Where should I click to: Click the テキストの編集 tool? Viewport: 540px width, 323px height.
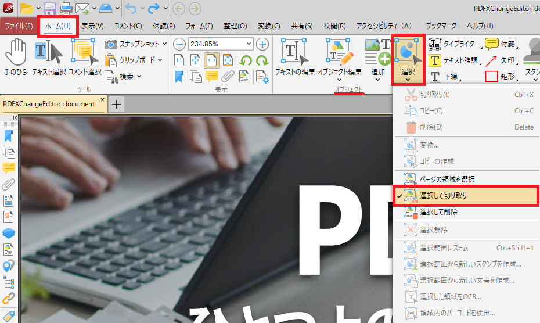pos(295,57)
